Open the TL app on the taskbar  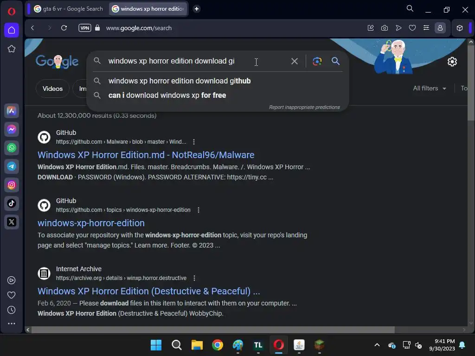(x=258, y=345)
